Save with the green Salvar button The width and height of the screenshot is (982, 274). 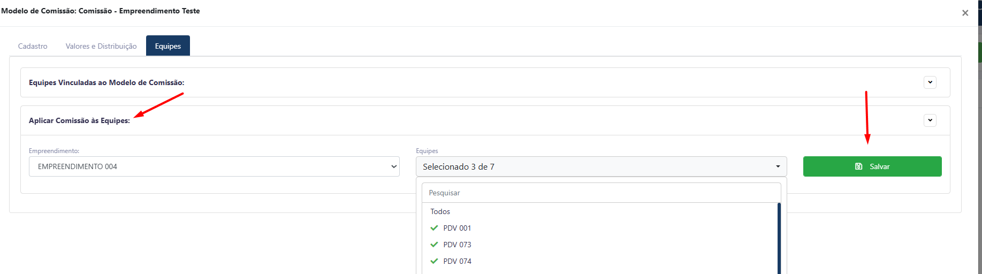coord(872,166)
